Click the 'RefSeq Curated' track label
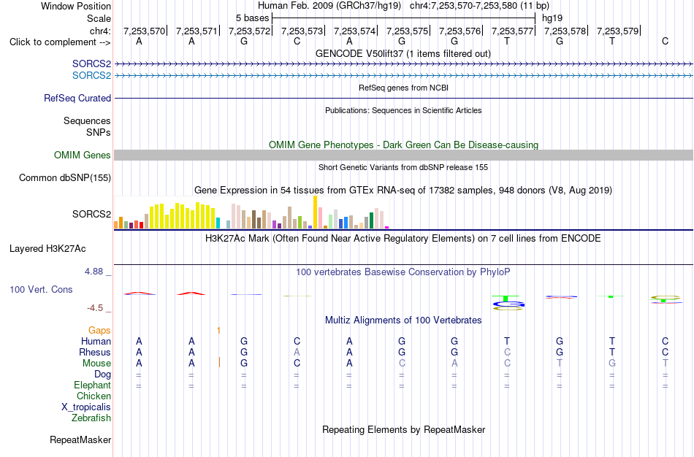The height and width of the screenshot is (457, 694). pos(77,99)
